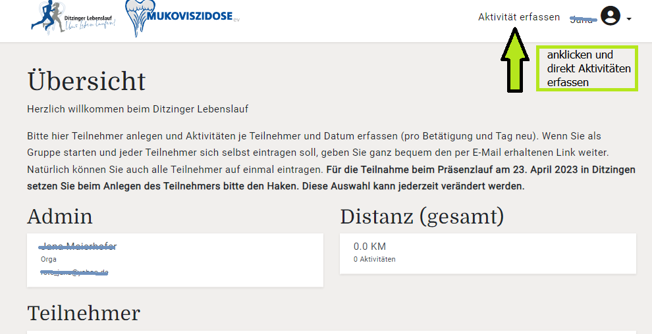
Task: Select the Übersicht page heading
Action: tap(86, 82)
